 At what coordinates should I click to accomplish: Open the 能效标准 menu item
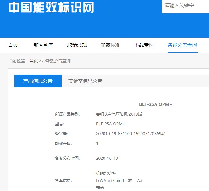click(110, 45)
